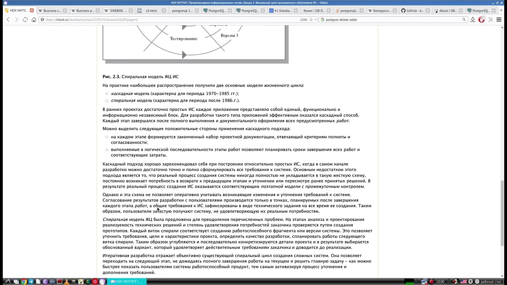
Task: Launch Telegram from the taskbar
Action: pyautogui.click(x=31, y=281)
